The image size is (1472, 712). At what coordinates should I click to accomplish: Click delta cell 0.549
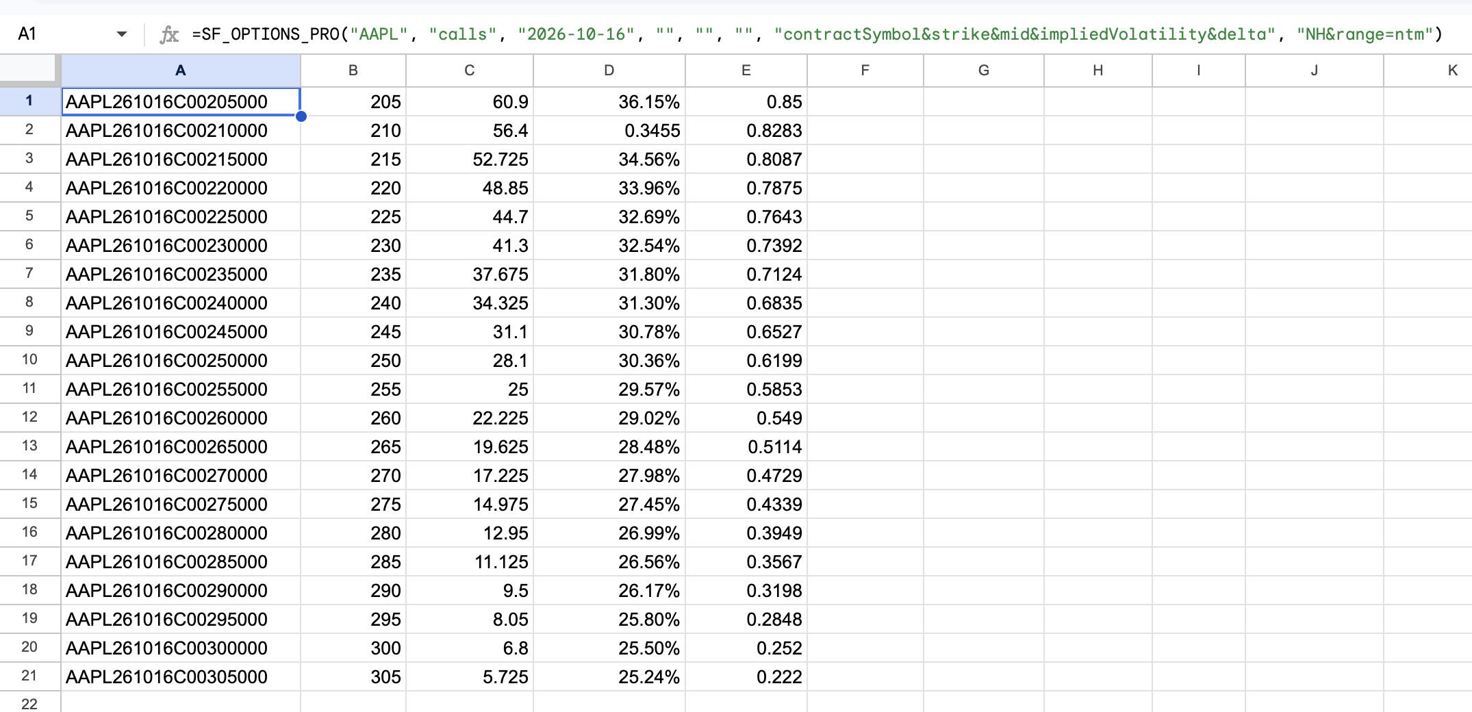pyautogui.click(x=746, y=418)
